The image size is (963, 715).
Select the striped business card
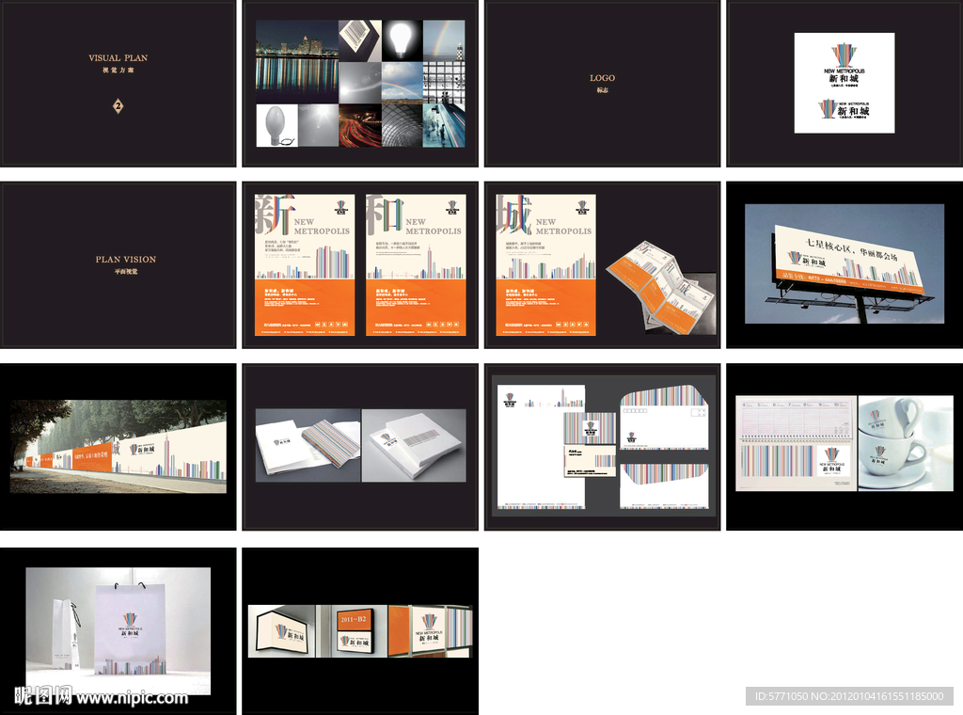(590, 428)
